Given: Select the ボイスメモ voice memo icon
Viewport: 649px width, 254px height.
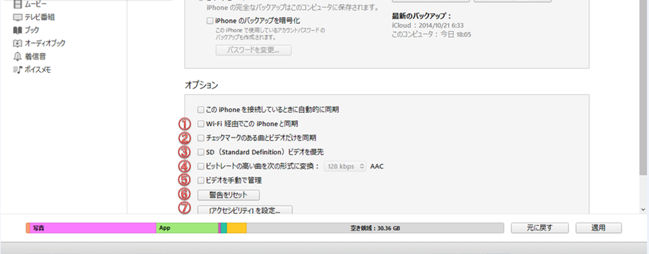Looking at the screenshot, I should click(18, 69).
